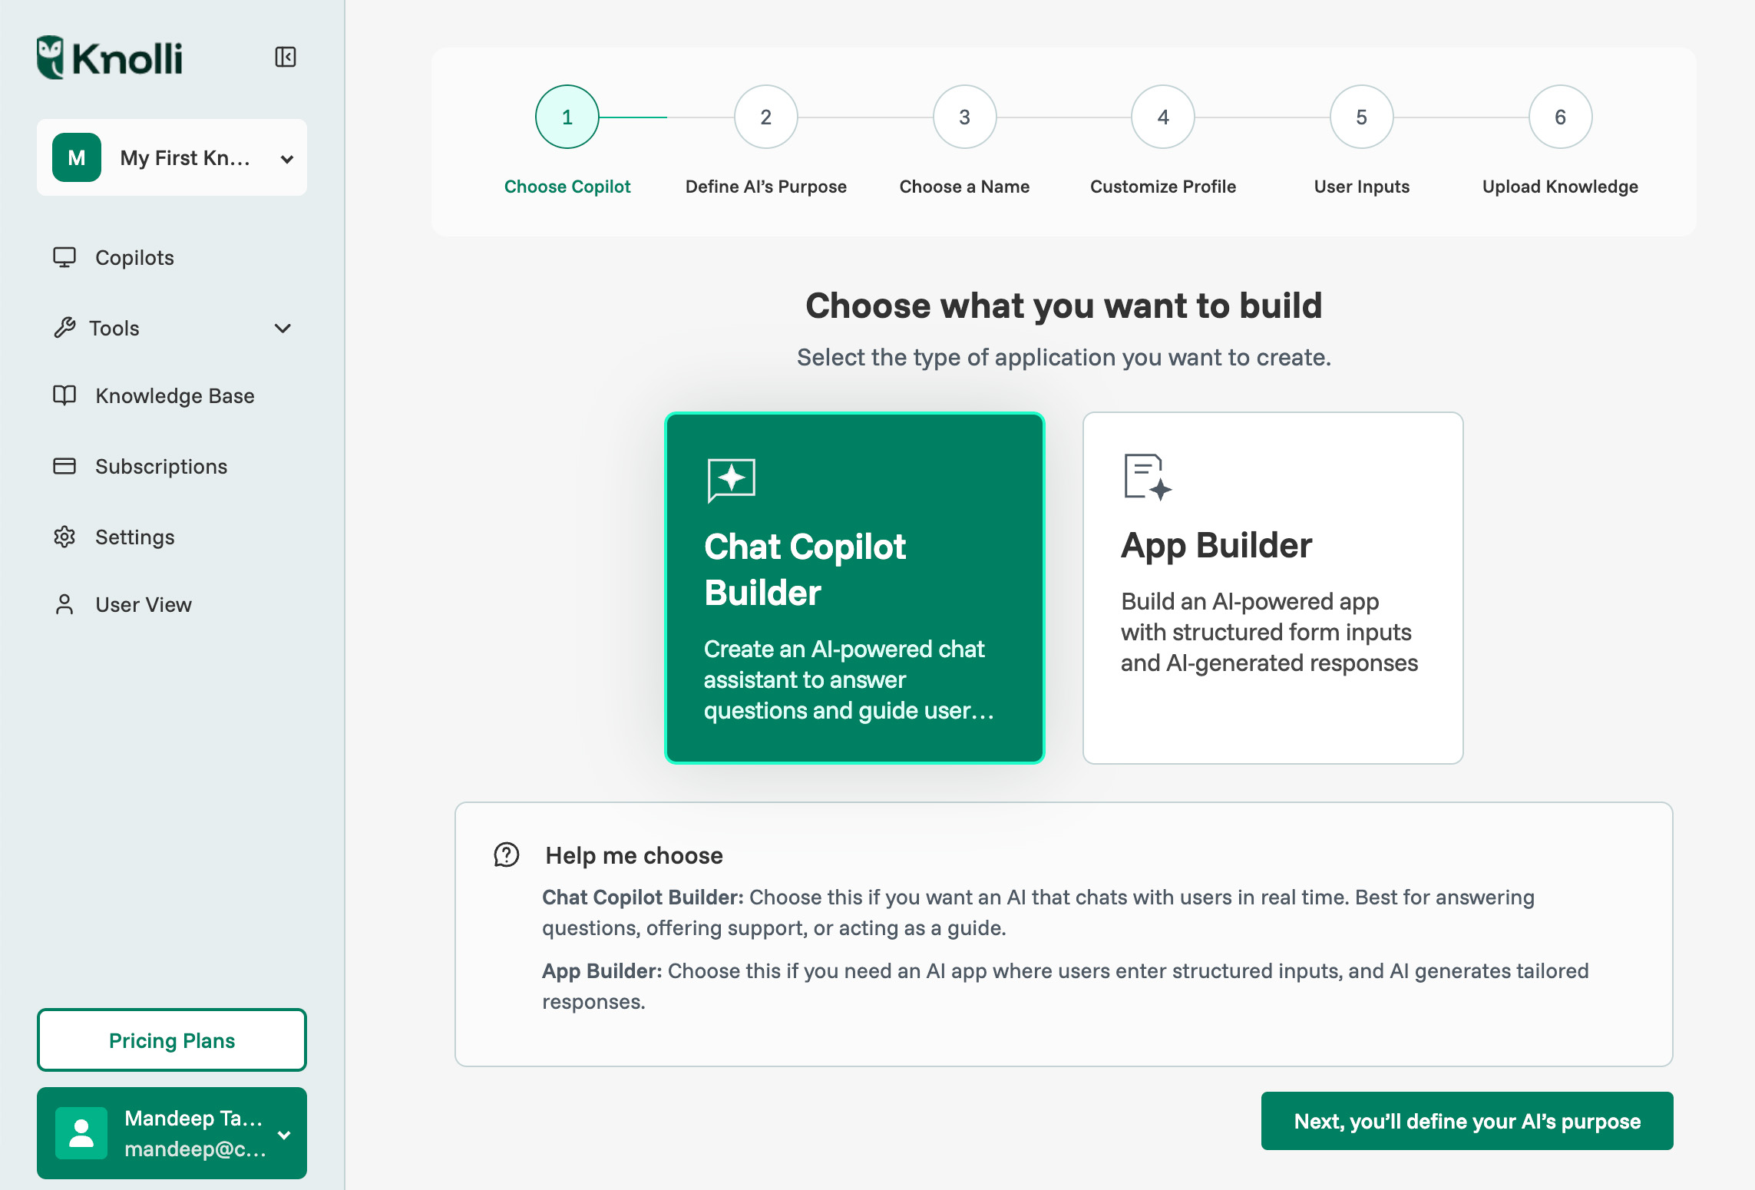
Task: Click the Subscriptions card icon
Action: [64, 466]
